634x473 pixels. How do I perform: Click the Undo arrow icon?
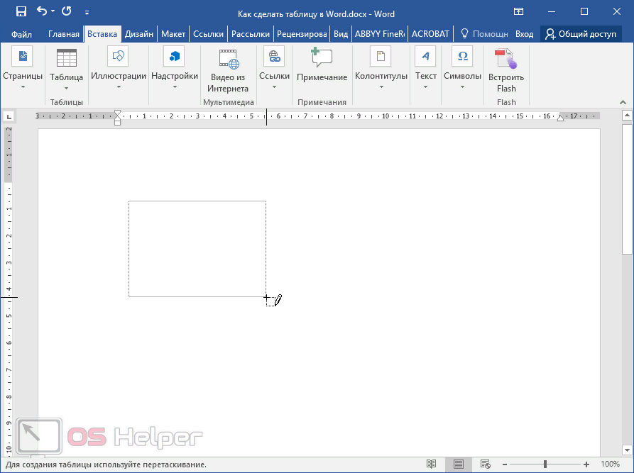41,11
